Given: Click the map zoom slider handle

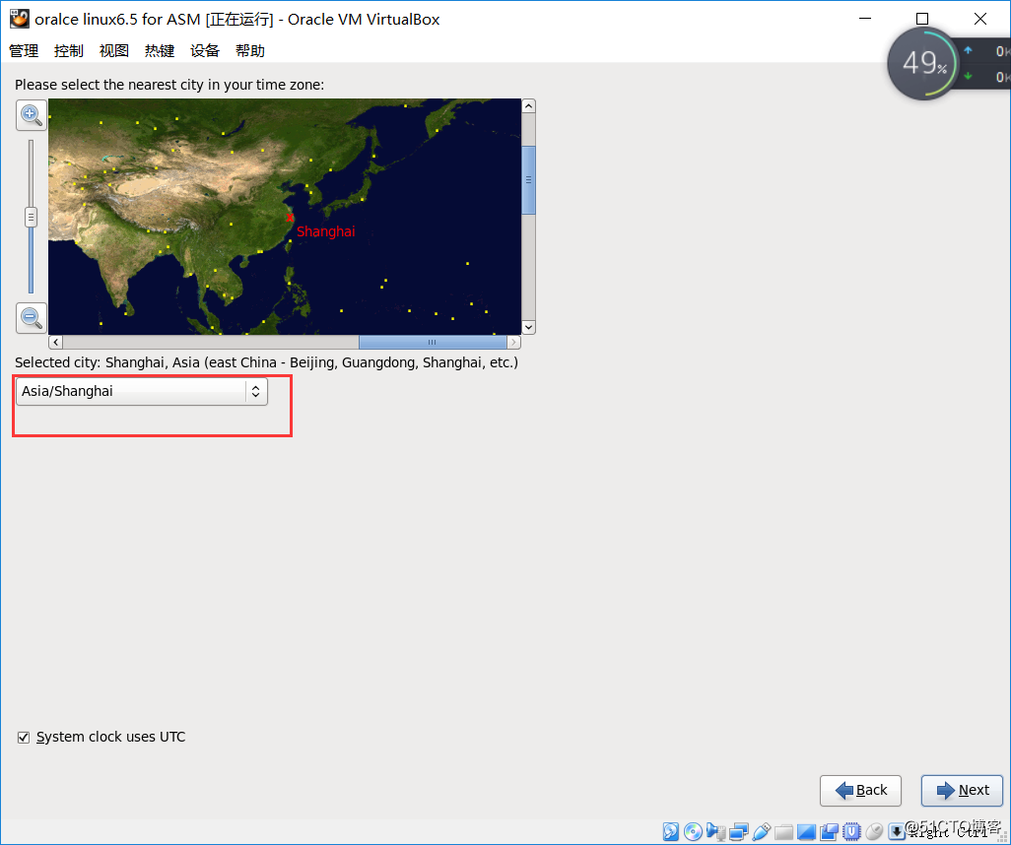Looking at the screenshot, I should click(x=31, y=218).
